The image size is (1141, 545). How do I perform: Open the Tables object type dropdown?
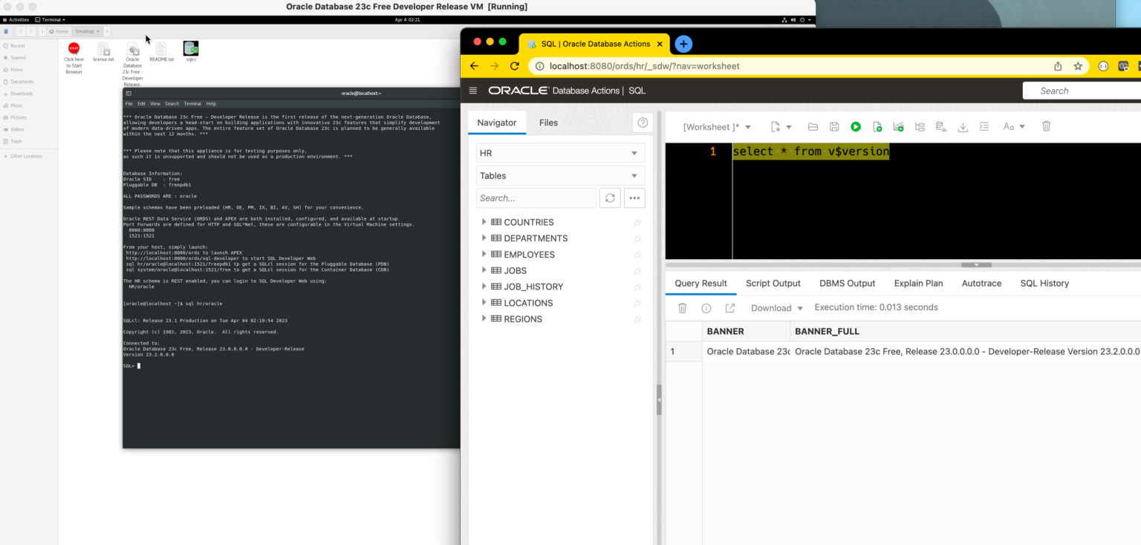[560, 176]
